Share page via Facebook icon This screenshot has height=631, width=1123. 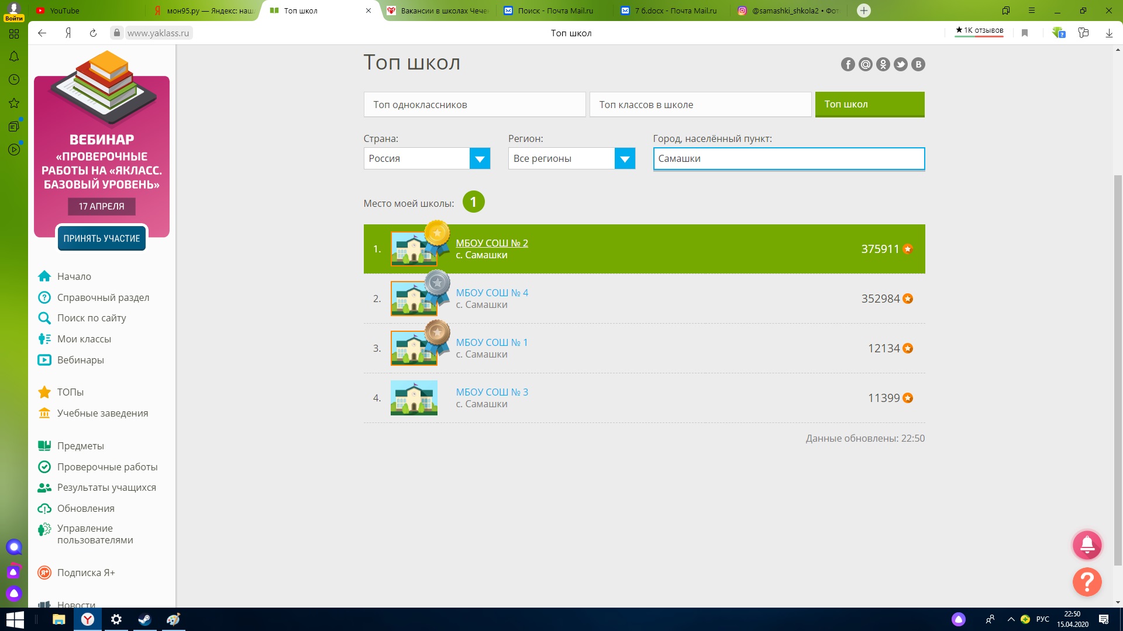[848, 65]
